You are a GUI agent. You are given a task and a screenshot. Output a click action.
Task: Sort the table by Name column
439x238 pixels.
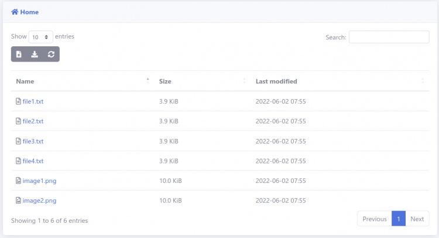click(x=25, y=81)
